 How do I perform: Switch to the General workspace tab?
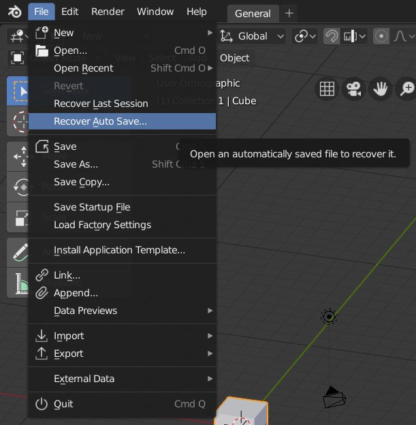coord(253,14)
